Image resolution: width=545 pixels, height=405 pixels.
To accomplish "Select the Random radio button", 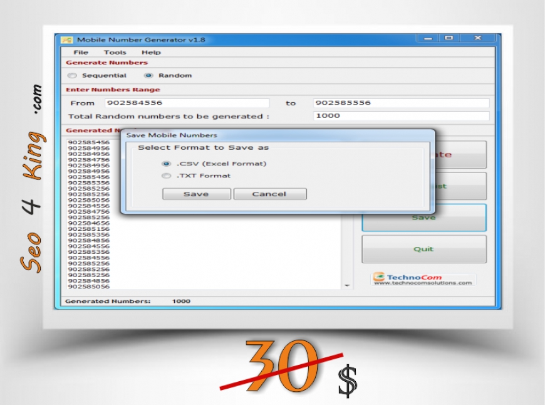I will tap(148, 75).
